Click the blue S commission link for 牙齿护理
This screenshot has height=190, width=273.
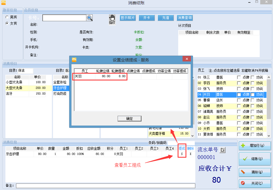pos(181,153)
